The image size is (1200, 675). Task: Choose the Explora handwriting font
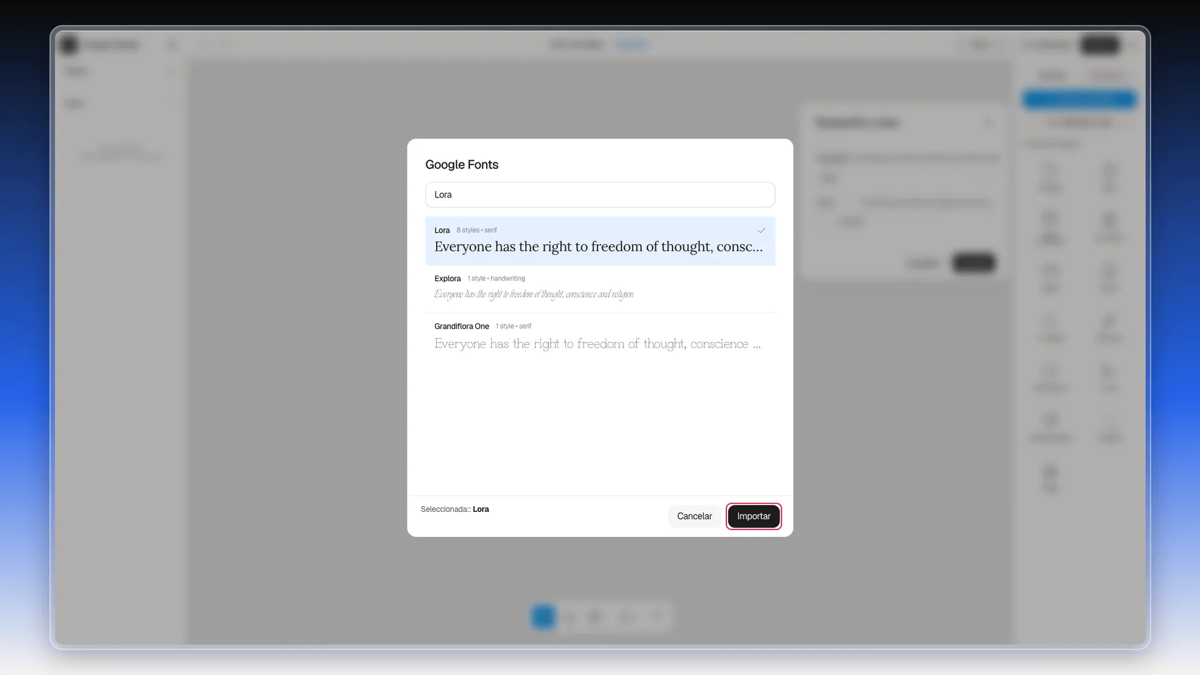600,289
